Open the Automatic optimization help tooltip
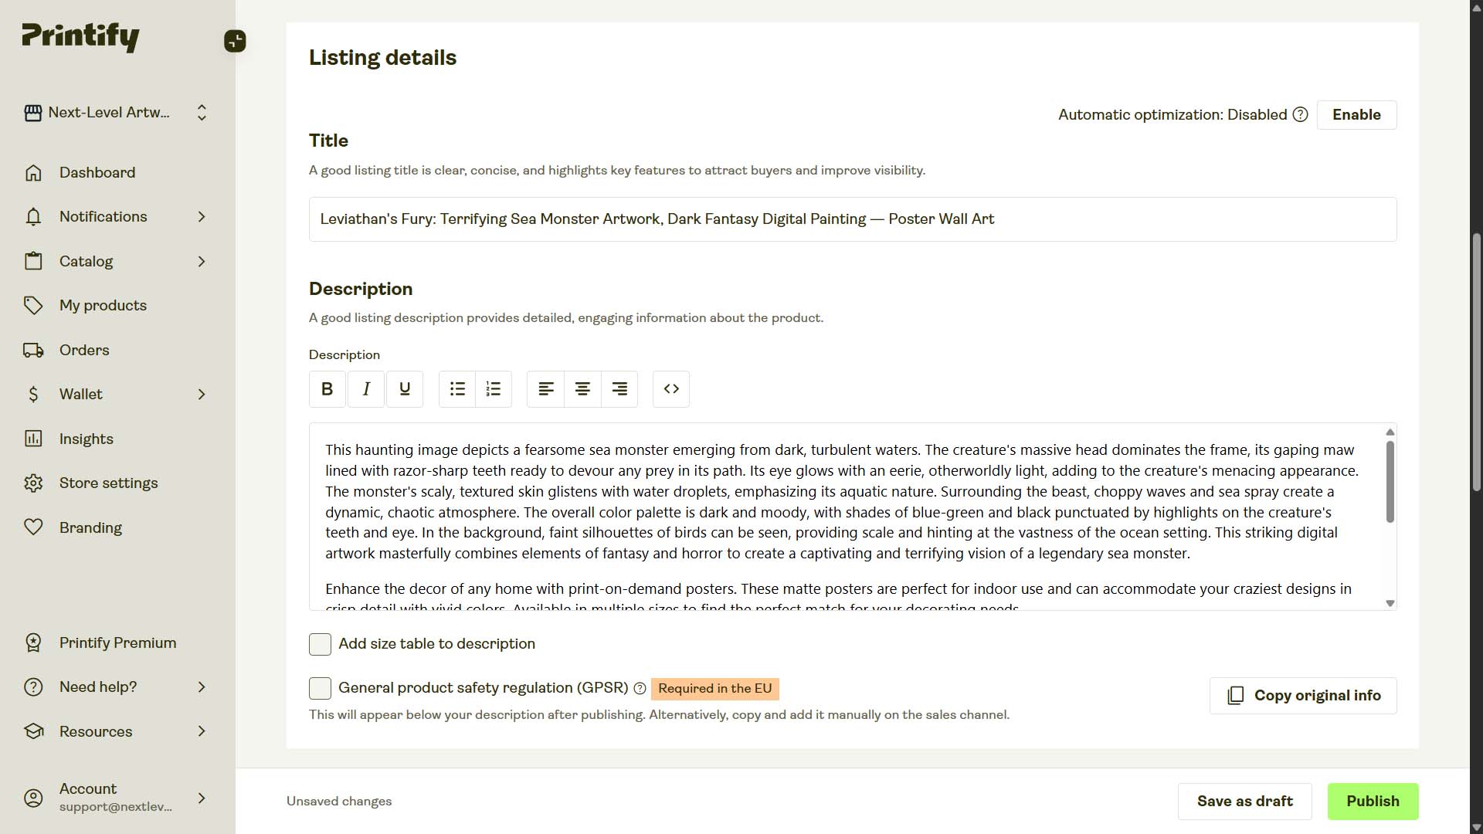1483x834 pixels. [1300, 114]
